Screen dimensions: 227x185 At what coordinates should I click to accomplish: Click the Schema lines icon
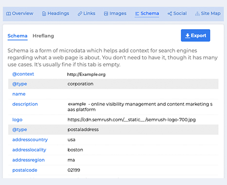pos(137,14)
